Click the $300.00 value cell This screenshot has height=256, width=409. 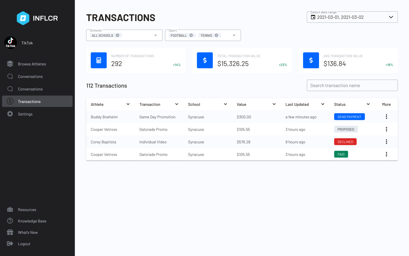244,117
